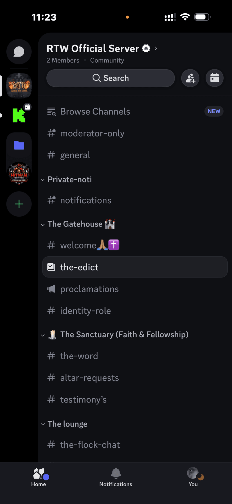
Task: Go to the Home tab
Action: (x=39, y=477)
